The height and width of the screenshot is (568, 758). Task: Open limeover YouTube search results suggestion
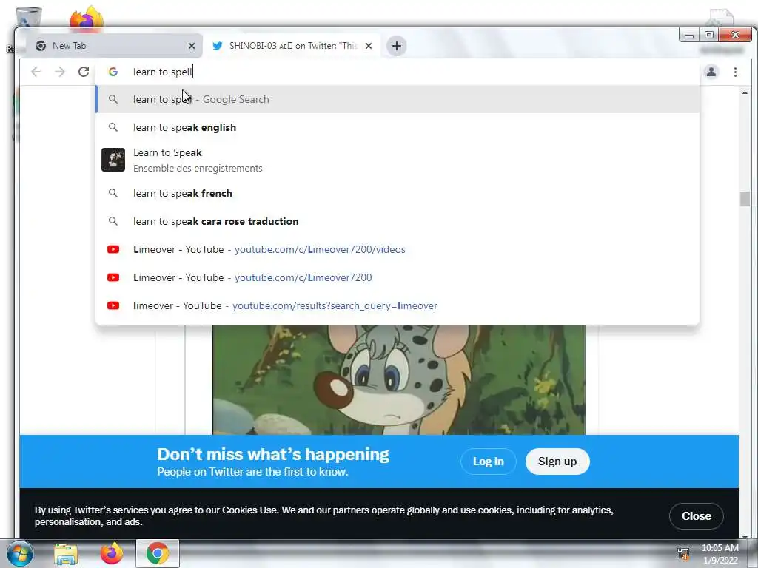398,305
